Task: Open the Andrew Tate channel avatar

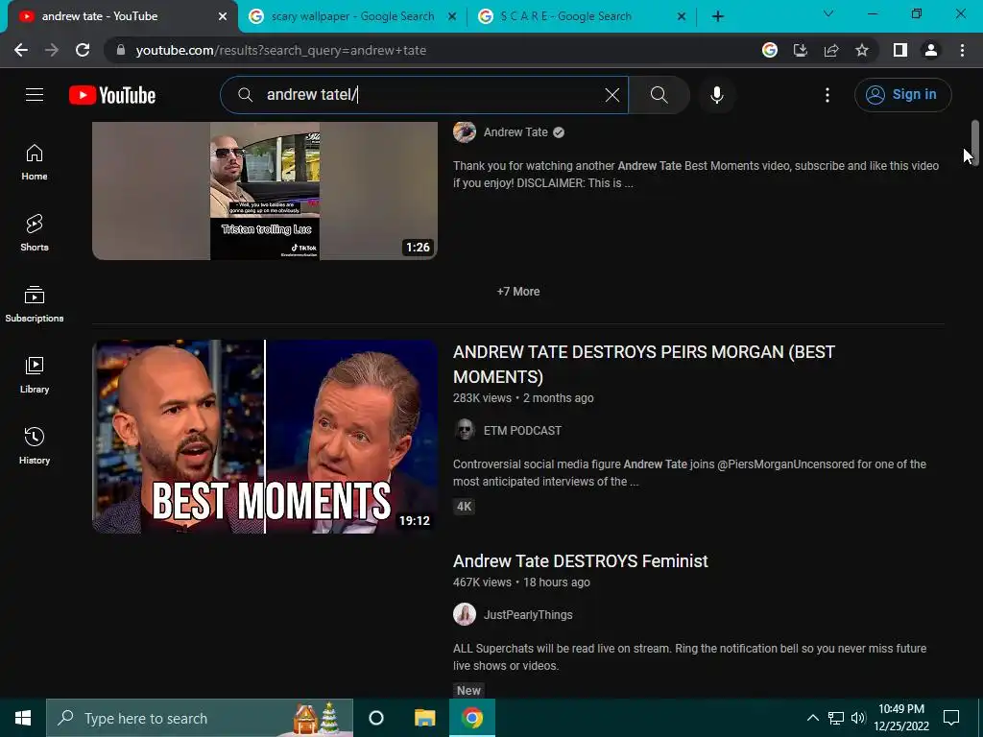Action: coord(465,132)
